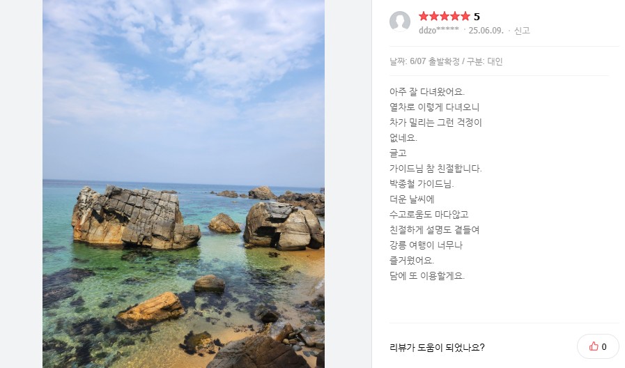The height and width of the screenshot is (368, 625).
Task: Click the fifth red rating star
Action: point(465,16)
